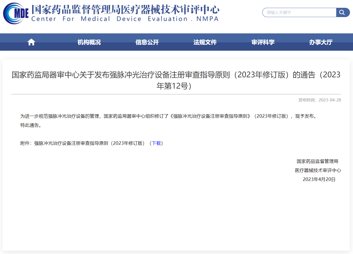The image size is (353, 254).
Task: Focus the keyword search input field
Action: [299, 13]
